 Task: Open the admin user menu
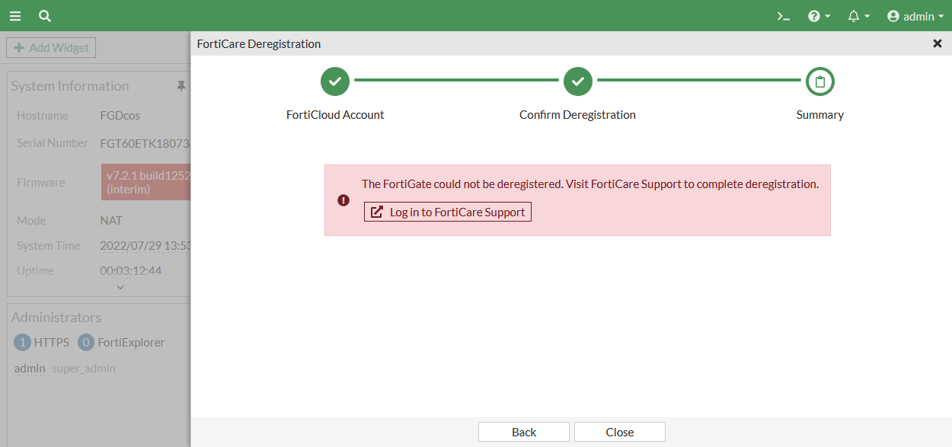(x=915, y=16)
